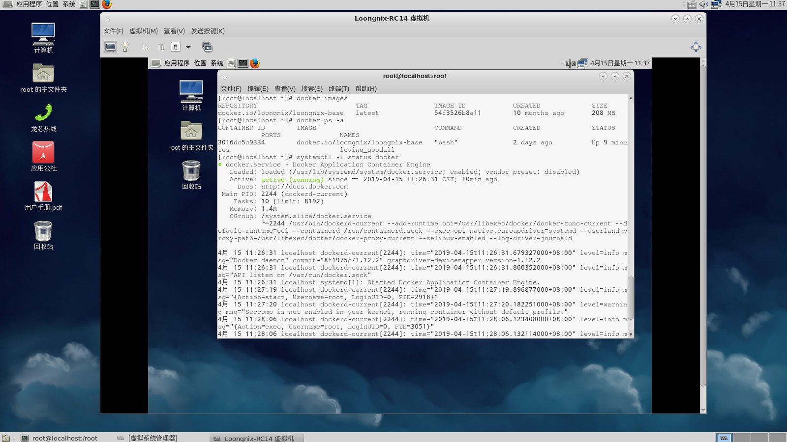This screenshot has height=442, width=787.
Task: Click guest muted volume tray icon
Action: [x=571, y=63]
